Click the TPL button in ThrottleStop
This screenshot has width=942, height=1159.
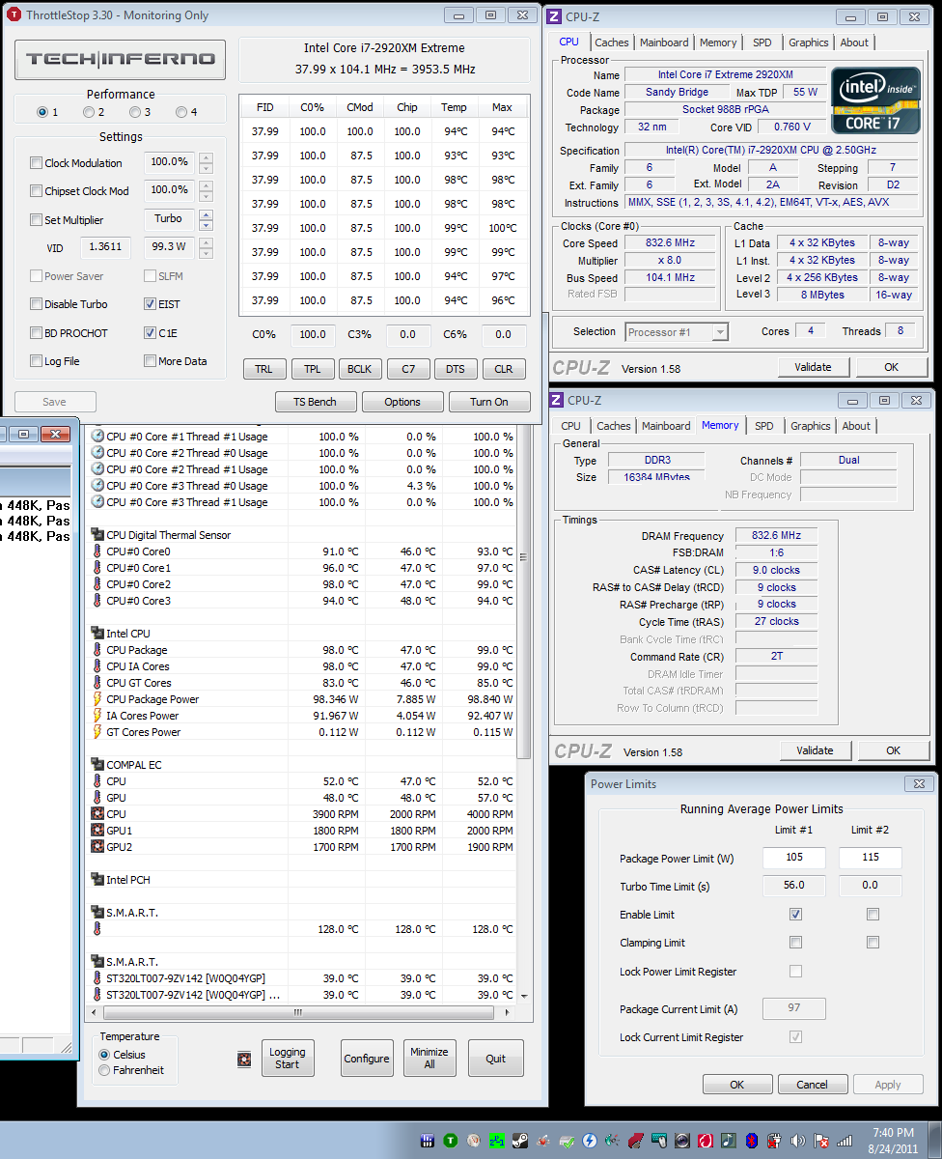pos(312,369)
